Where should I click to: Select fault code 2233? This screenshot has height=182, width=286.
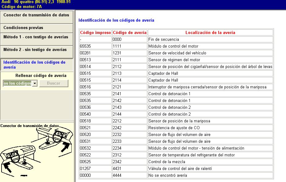(x=130, y=141)
